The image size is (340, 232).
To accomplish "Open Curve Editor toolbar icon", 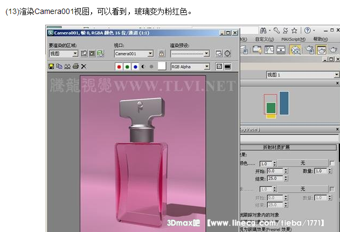I will (269, 50).
